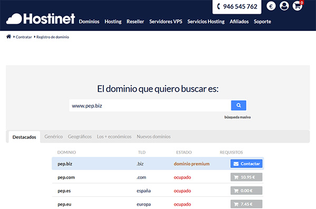This screenshot has width=316, height=209.
Task: Click the 0.00 € cart button for pep.es
Action: click(246, 191)
